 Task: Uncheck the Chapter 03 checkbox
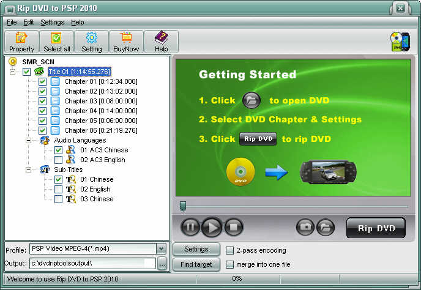pos(43,101)
